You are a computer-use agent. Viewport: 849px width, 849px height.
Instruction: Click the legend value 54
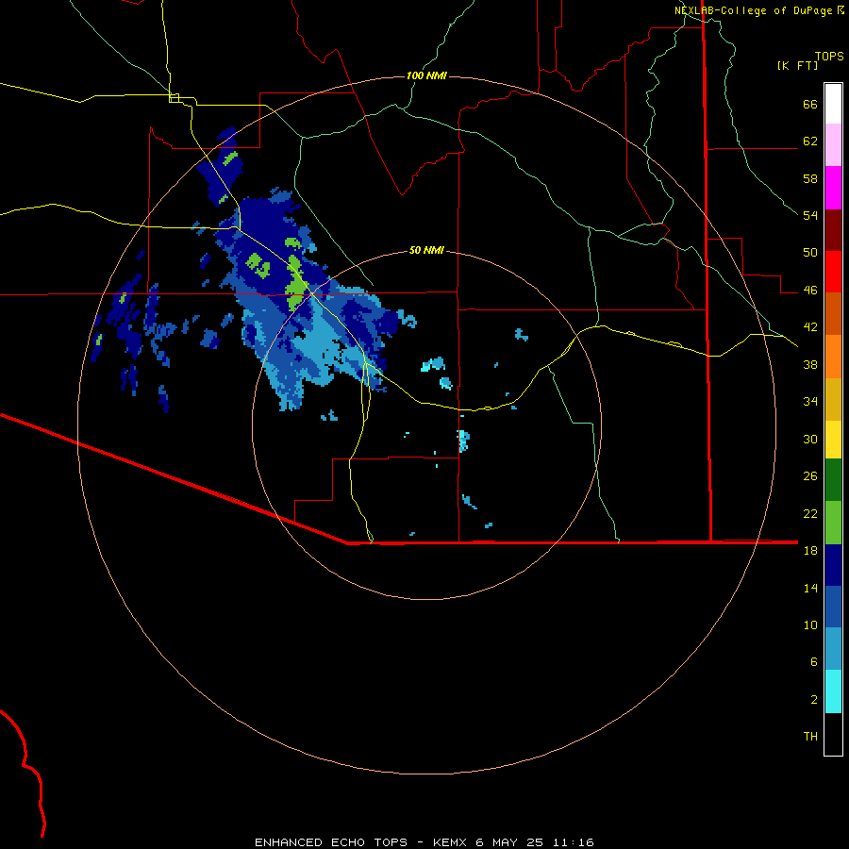(x=810, y=215)
